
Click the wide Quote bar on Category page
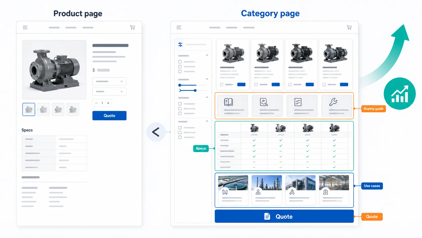(284, 216)
